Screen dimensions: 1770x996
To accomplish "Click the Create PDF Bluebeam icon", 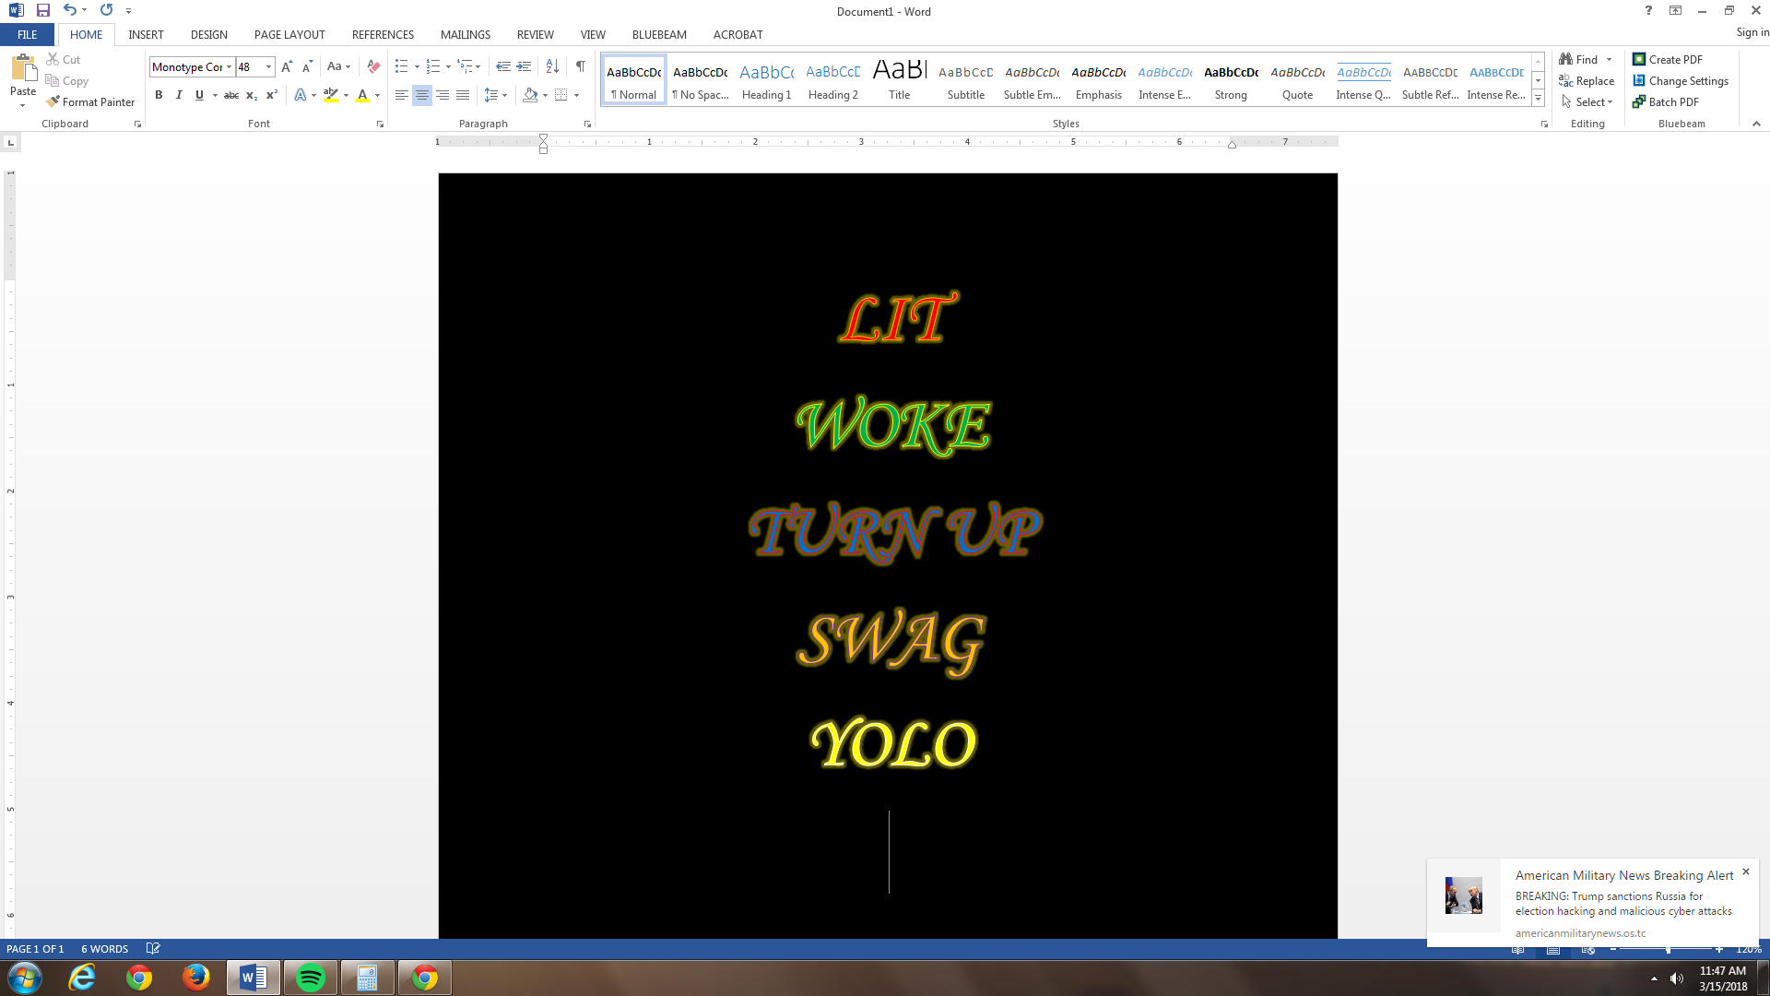I will [x=1639, y=59].
